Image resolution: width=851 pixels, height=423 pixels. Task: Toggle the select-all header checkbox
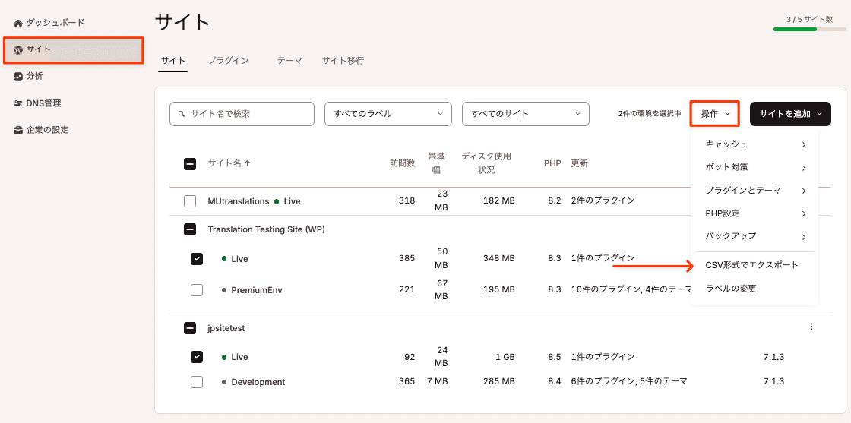190,163
